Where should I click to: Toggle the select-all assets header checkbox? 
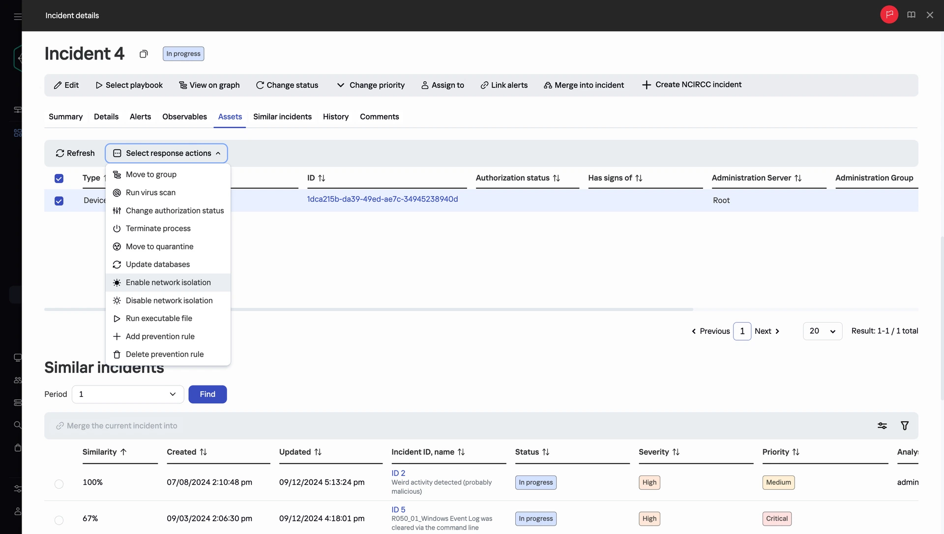point(59,178)
